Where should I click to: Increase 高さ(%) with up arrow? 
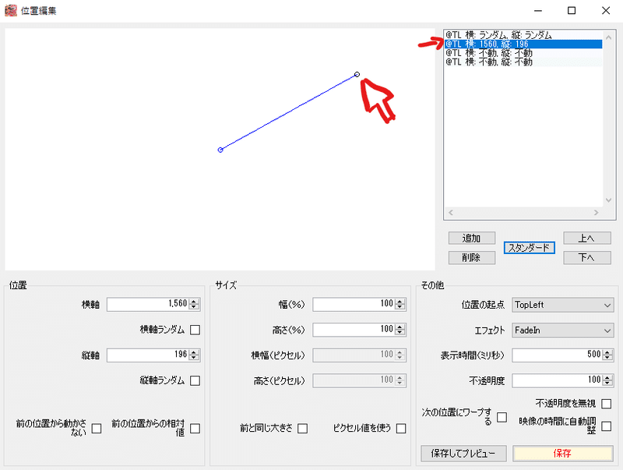[x=400, y=327]
